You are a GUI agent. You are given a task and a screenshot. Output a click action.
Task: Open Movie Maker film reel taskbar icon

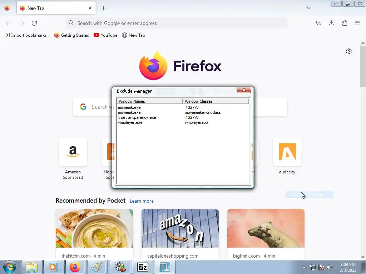click(x=120, y=267)
